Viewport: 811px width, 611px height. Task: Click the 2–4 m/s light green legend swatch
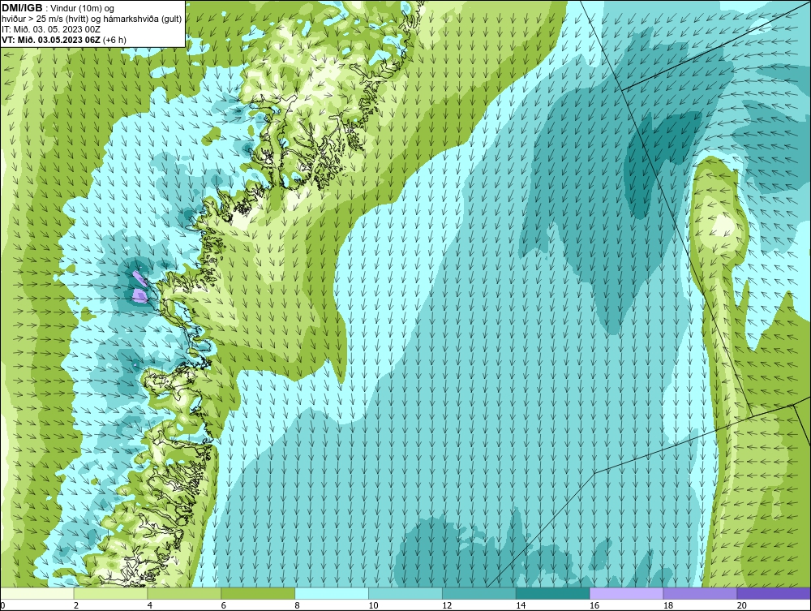[110, 593]
